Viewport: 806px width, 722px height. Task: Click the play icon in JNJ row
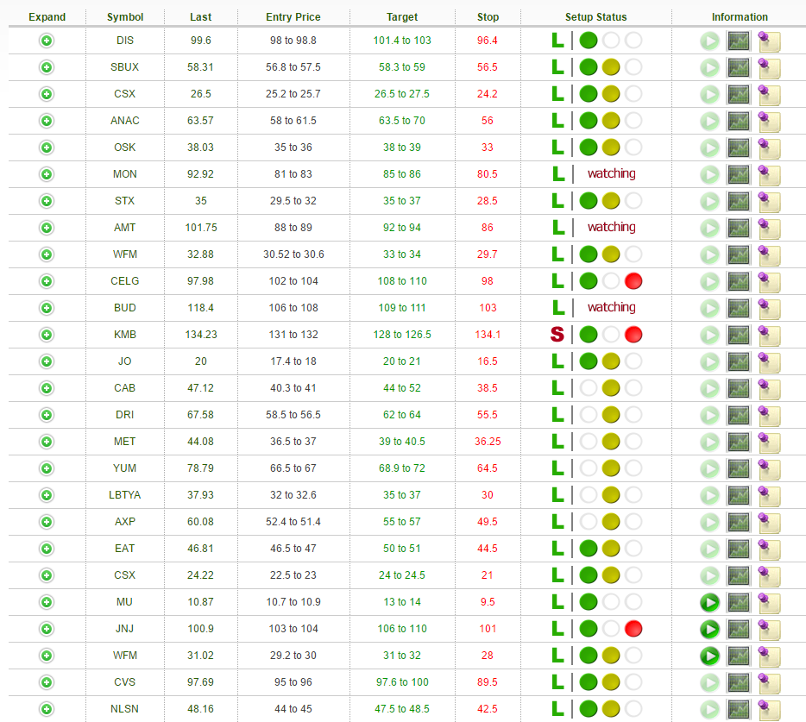709,629
